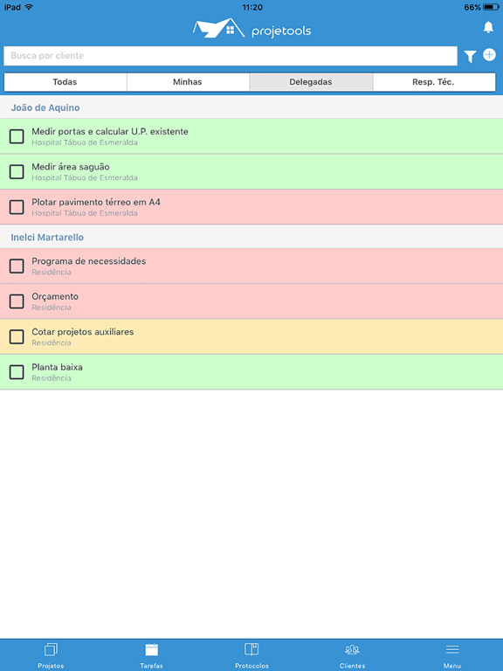Open task title Orçamento
The height and width of the screenshot is (671, 503).
coord(55,296)
